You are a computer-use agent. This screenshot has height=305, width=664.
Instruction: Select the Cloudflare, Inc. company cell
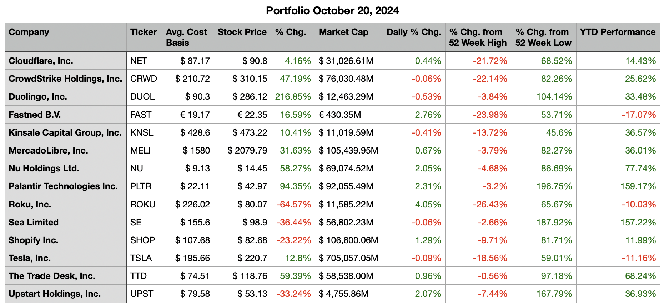pos(41,61)
